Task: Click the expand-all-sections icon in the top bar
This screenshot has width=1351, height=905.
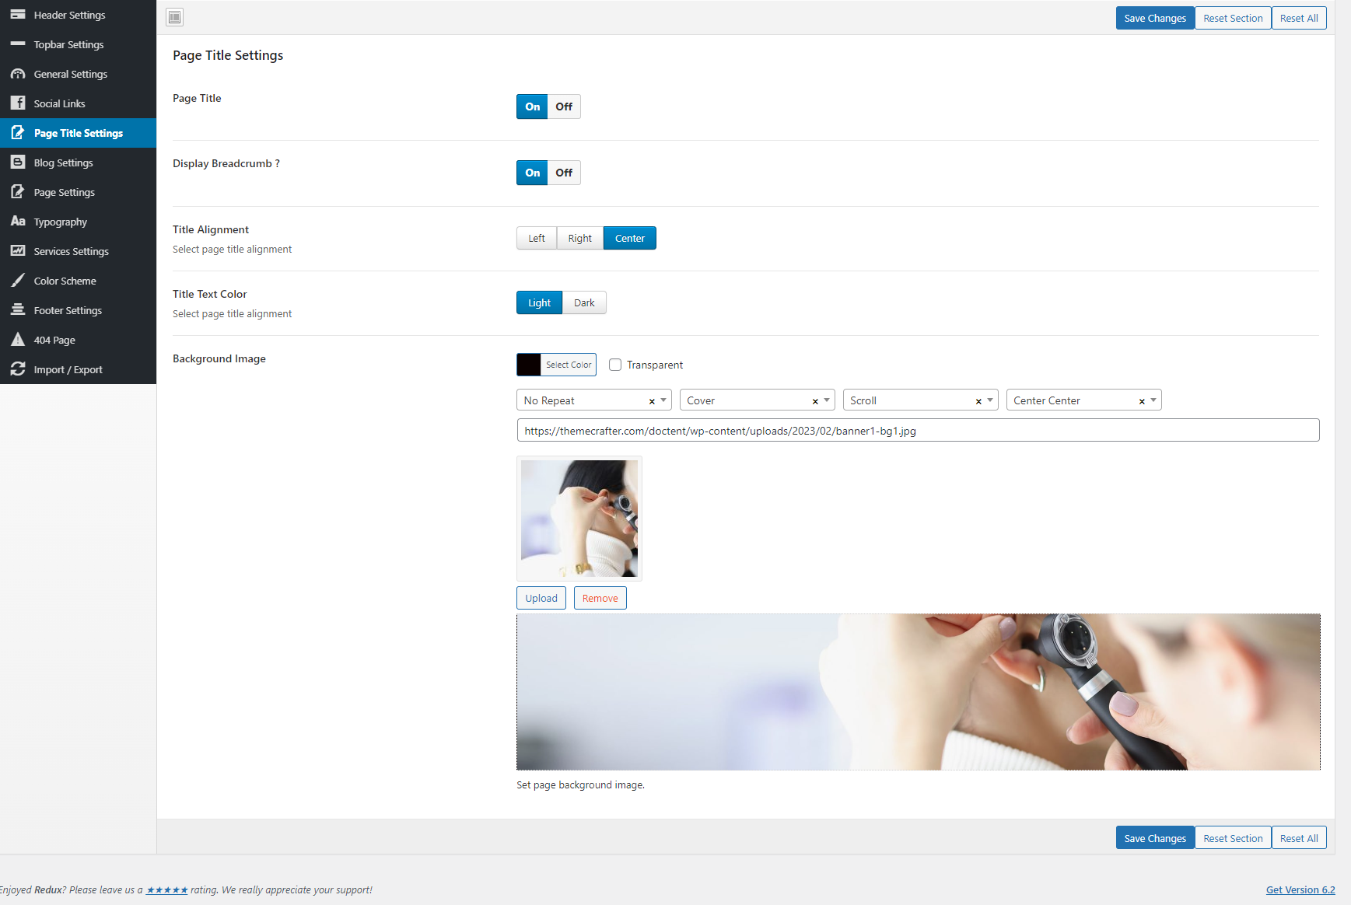Action: pyautogui.click(x=175, y=17)
